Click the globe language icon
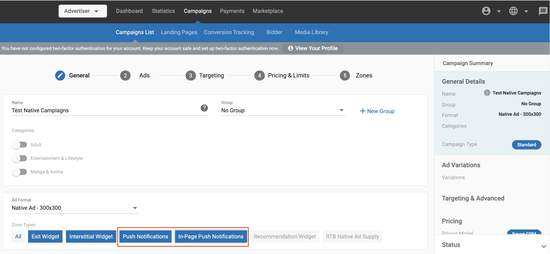The height and width of the screenshot is (254, 550). [513, 11]
